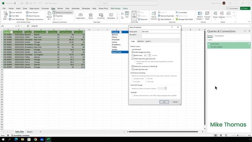The width and height of the screenshot is (252, 142).
Task: Open Edge from the taskbar
Action: 16,139
